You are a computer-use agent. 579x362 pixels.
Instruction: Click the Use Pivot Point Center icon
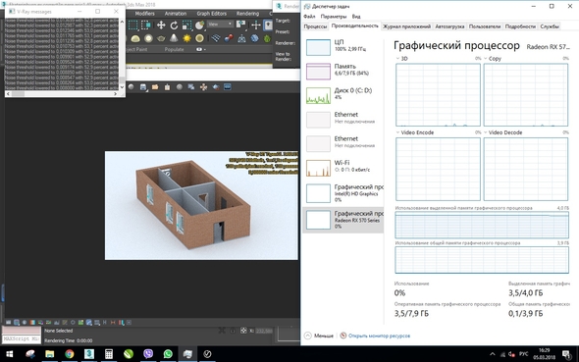240,25
